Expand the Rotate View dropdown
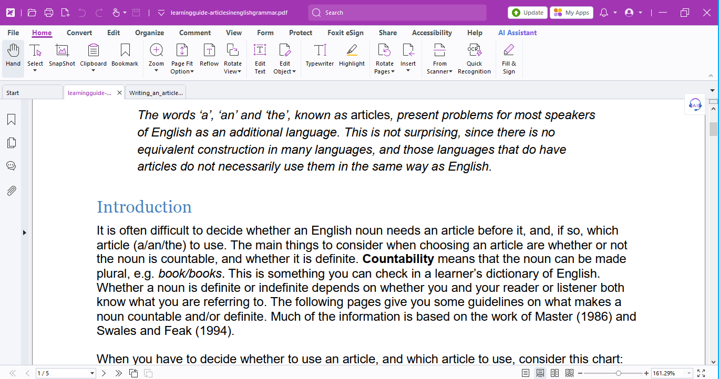 click(x=240, y=72)
